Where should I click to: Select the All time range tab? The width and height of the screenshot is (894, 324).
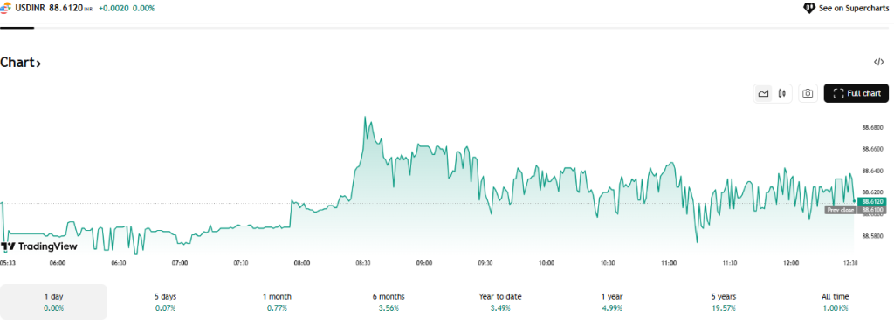tap(836, 302)
